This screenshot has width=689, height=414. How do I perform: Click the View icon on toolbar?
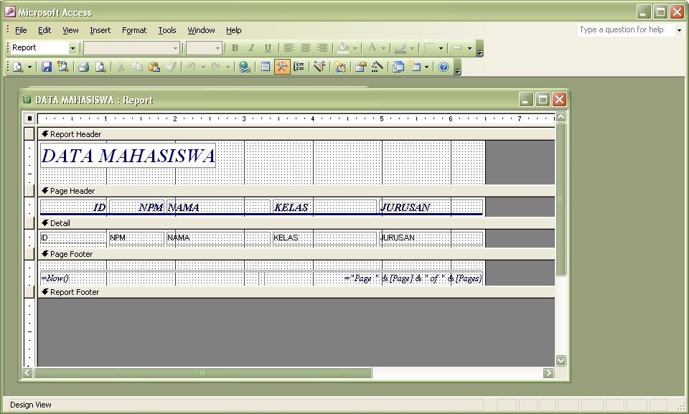[19, 67]
